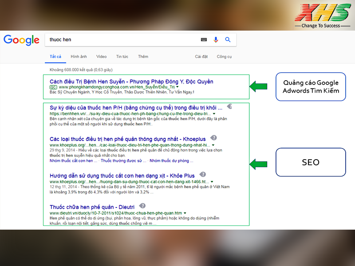355x266 pixels.
Task: Open the Cài đặt menu
Action: (201, 56)
